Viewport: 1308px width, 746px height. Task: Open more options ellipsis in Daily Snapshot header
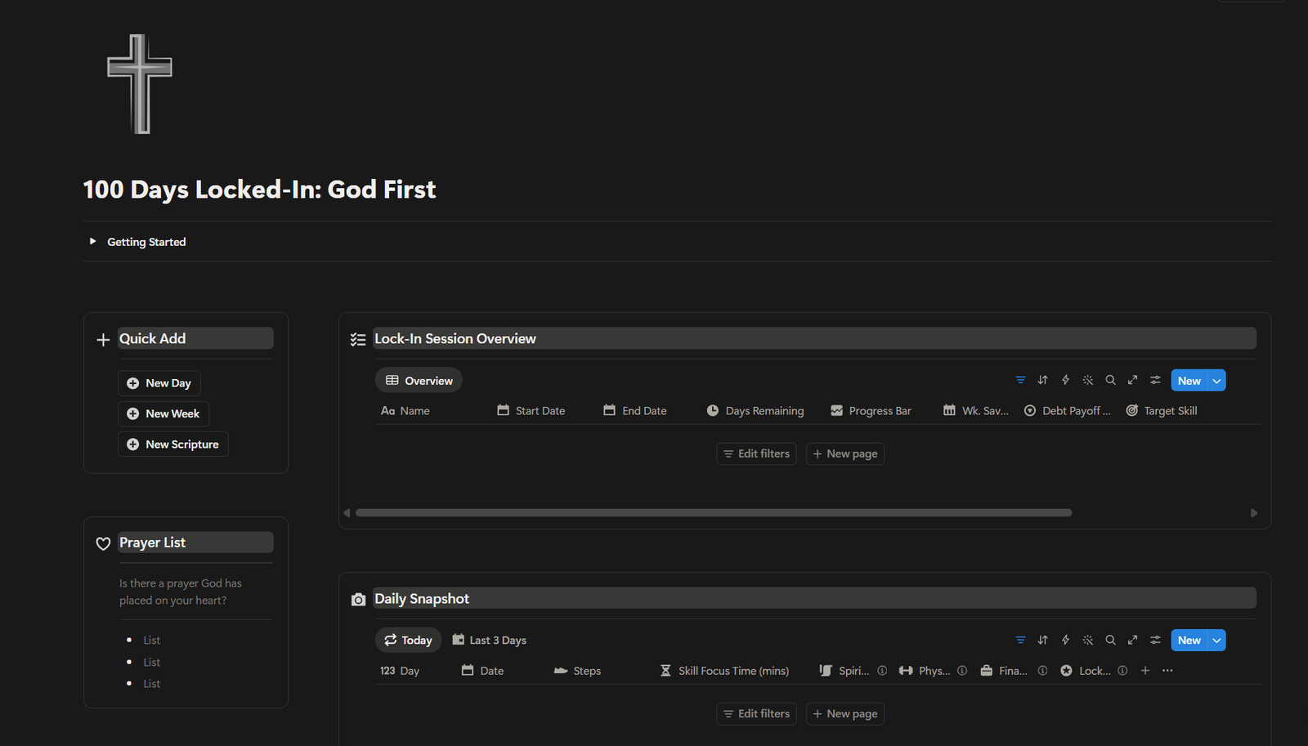point(1167,671)
